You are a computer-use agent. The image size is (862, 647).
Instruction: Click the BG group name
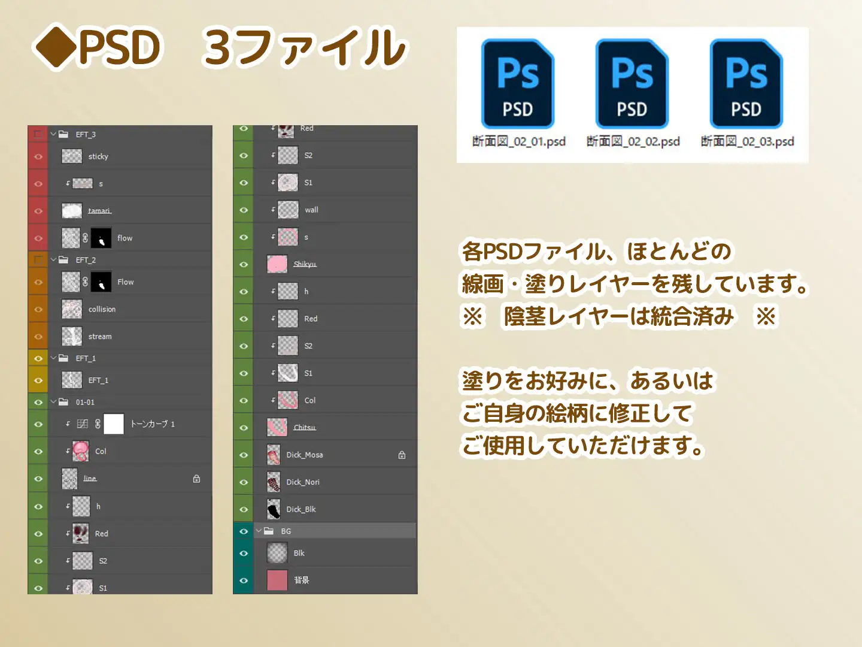[x=286, y=531]
